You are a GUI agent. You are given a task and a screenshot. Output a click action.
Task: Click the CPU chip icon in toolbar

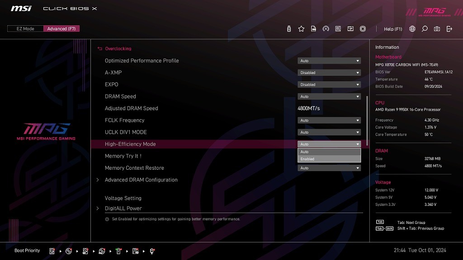pos(363,29)
